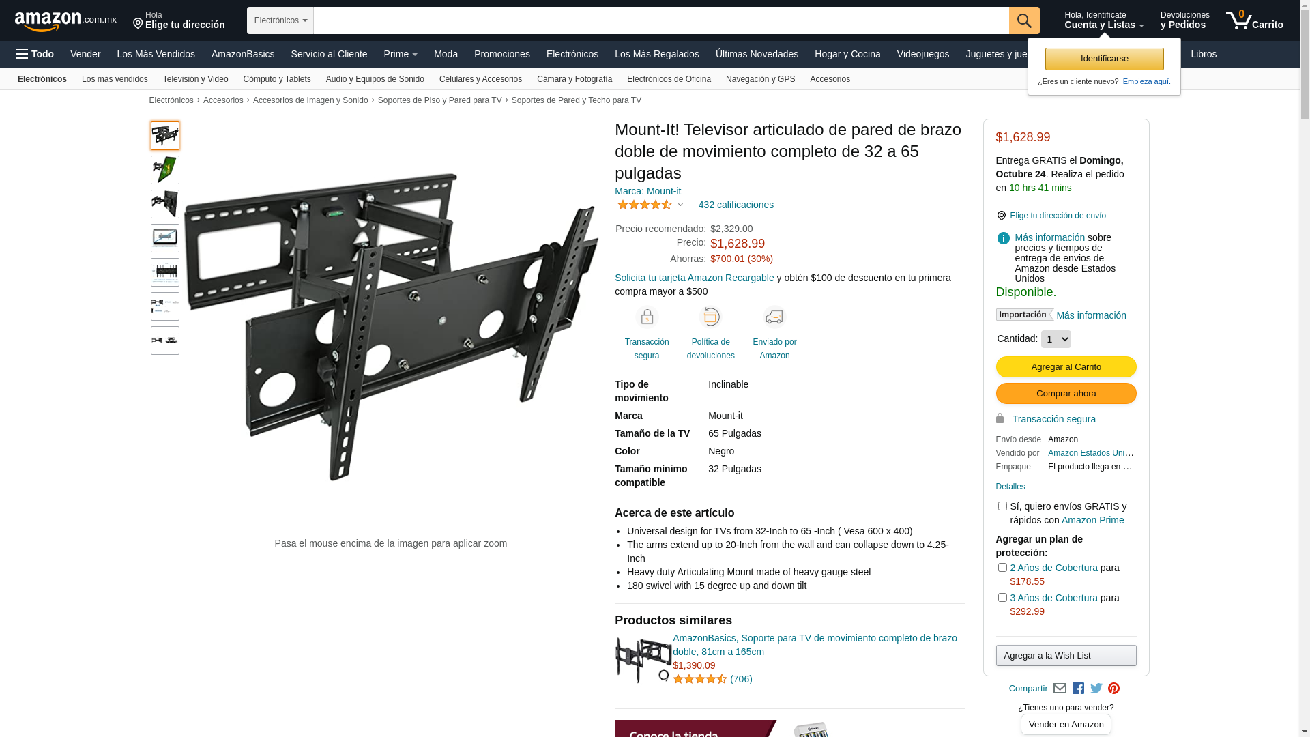Select Celulares y Accesorios subcategory
Screen dimensions: 1310x737
480,79
